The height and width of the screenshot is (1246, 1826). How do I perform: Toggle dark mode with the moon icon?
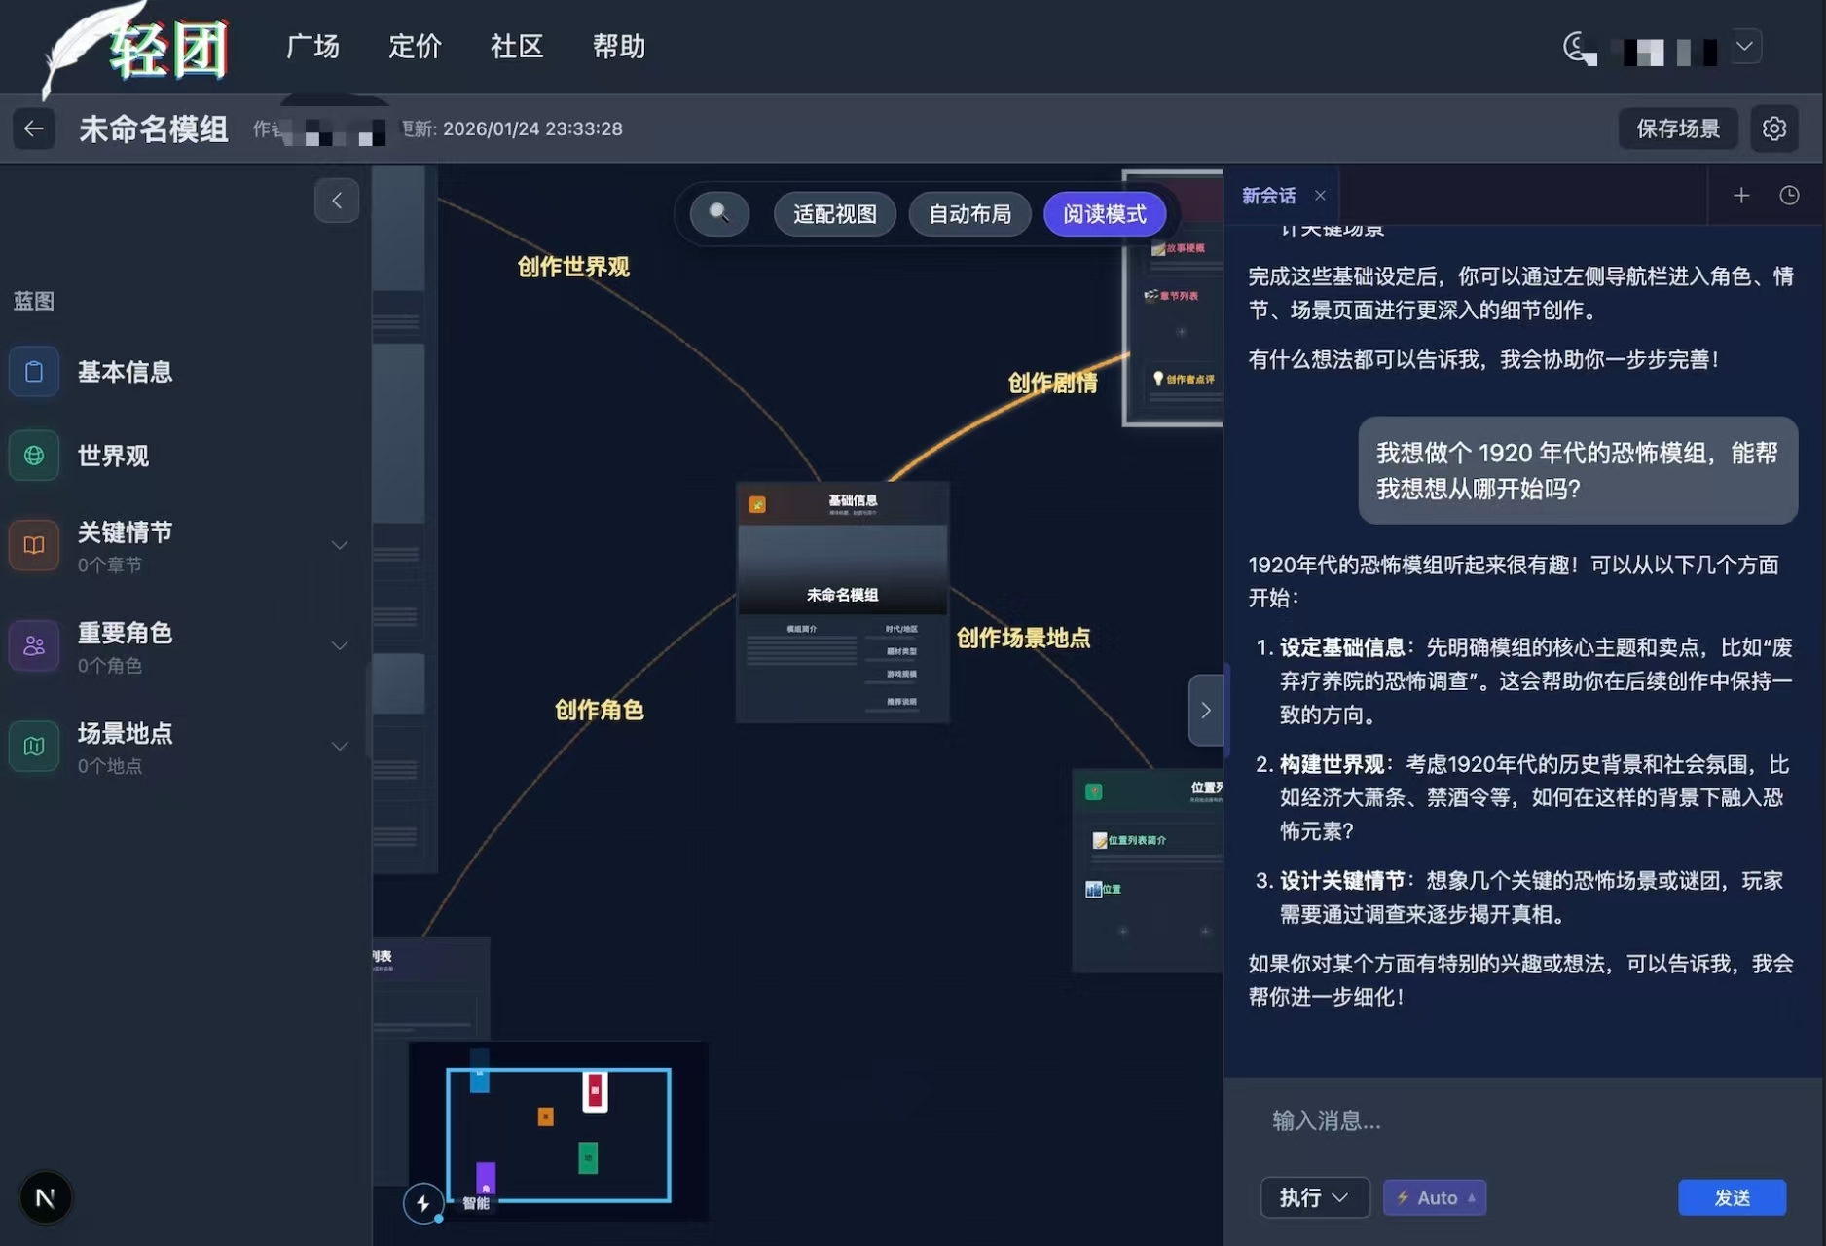tap(1577, 48)
